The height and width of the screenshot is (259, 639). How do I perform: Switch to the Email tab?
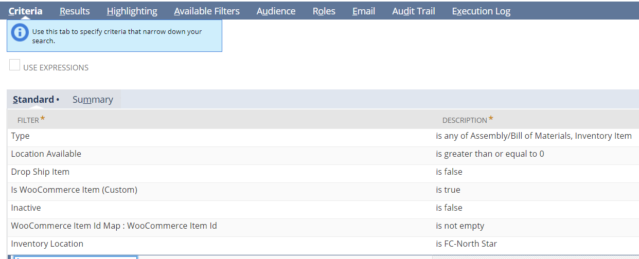363,11
